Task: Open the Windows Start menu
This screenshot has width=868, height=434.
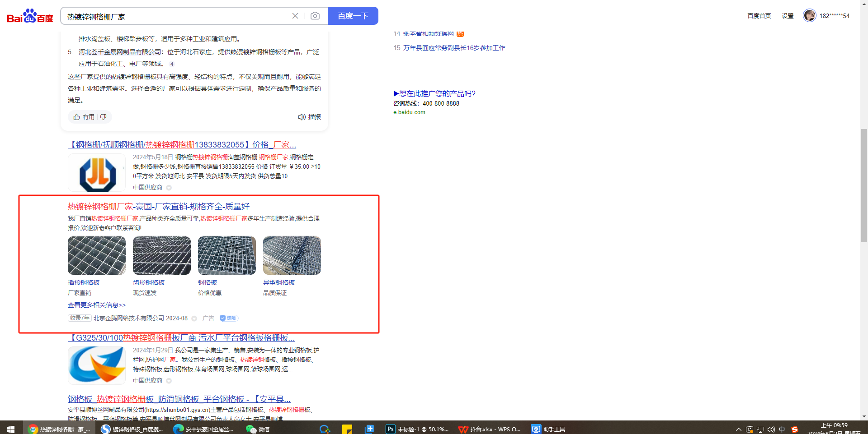Action: [x=11, y=429]
